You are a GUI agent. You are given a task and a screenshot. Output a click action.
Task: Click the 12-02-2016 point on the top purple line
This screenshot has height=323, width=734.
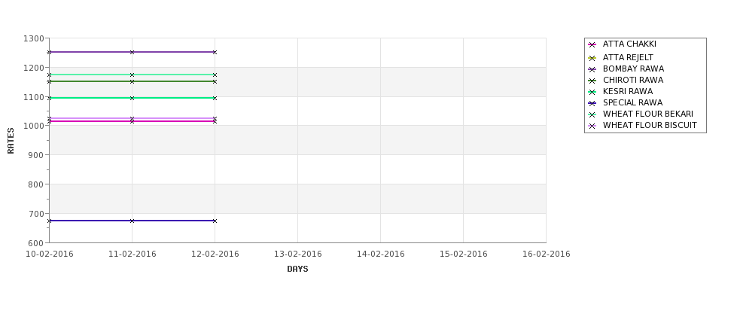pos(215,53)
